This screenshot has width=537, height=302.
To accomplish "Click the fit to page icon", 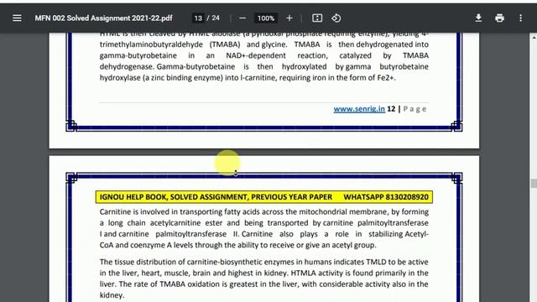I will [317, 18].
